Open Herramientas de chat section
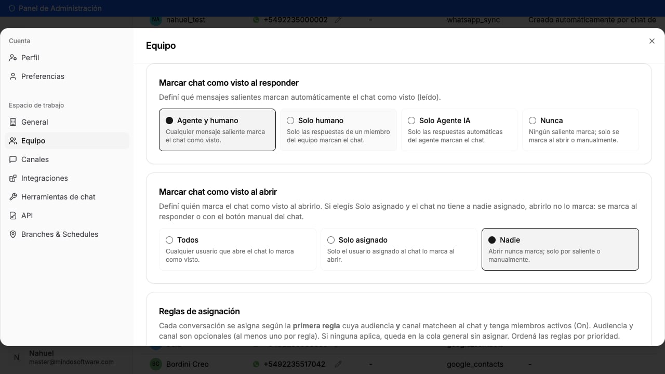 67,197
